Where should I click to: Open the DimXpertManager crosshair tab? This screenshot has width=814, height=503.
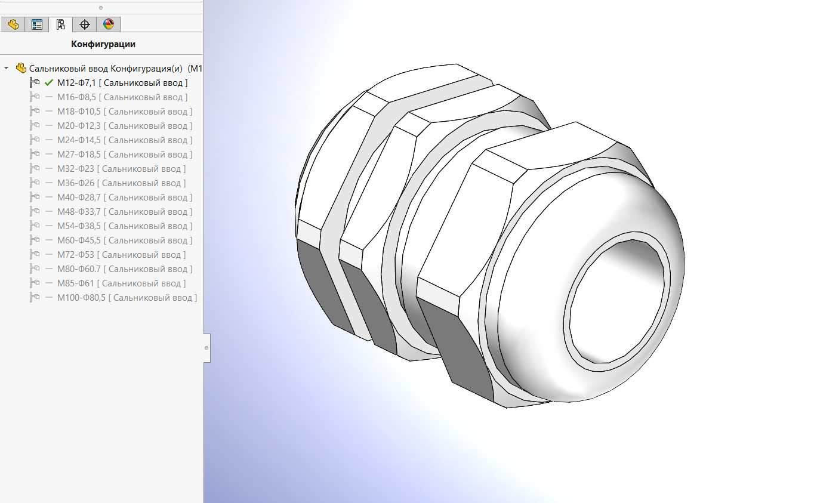coord(84,24)
